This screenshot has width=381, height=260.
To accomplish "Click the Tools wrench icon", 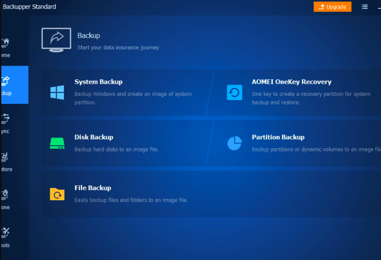I will pyautogui.click(x=5, y=232).
